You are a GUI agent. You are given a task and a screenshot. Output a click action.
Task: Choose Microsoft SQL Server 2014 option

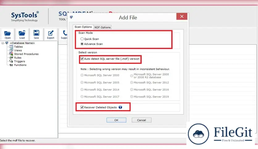(x=82, y=90)
